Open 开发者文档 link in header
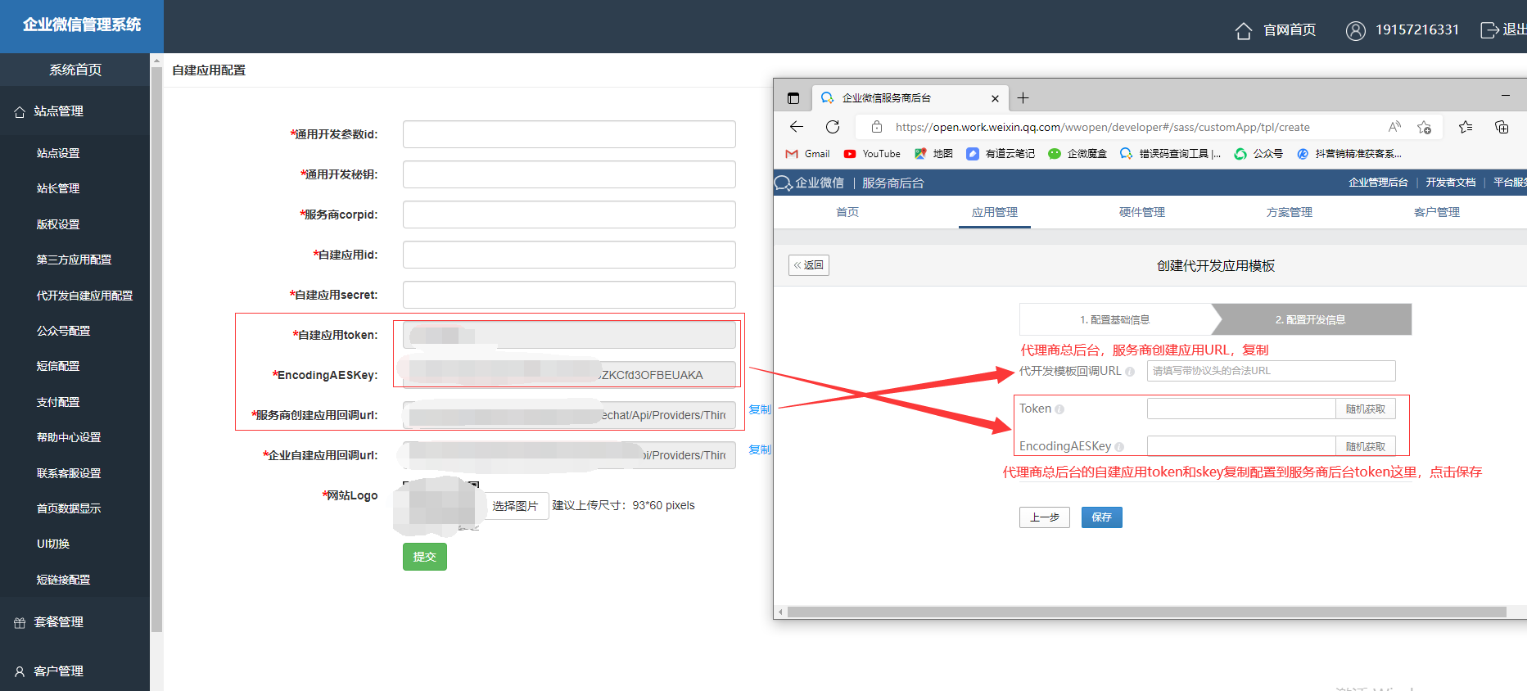Screen dimensions: 1527x691 (1451, 183)
